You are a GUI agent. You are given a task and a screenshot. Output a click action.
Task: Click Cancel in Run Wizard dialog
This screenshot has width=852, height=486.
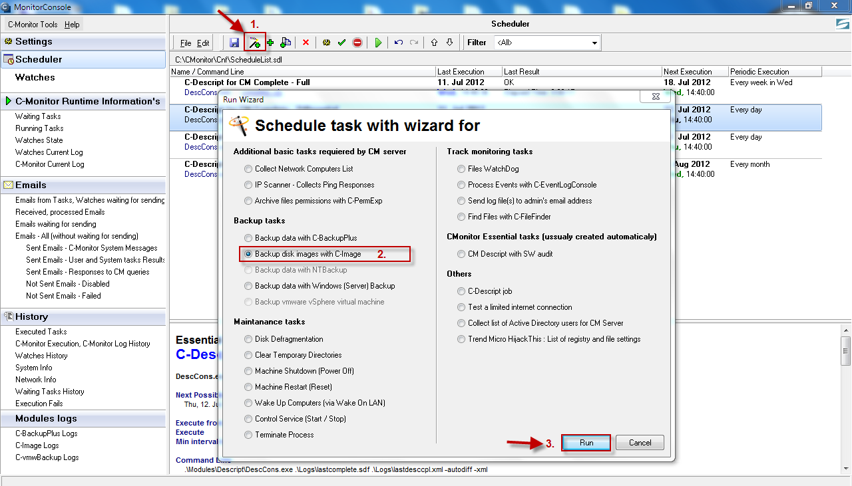pyautogui.click(x=640, y=443)
